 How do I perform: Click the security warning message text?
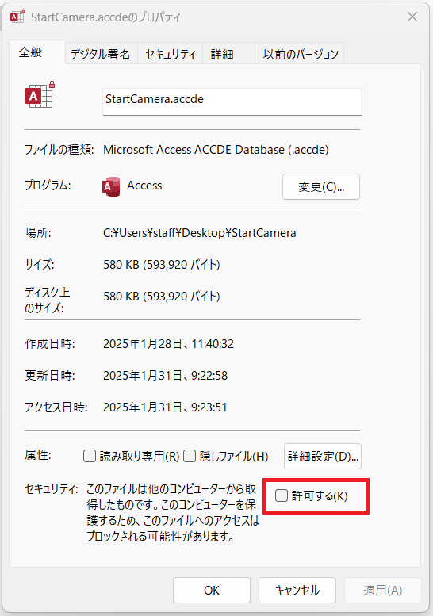[173, 512]
